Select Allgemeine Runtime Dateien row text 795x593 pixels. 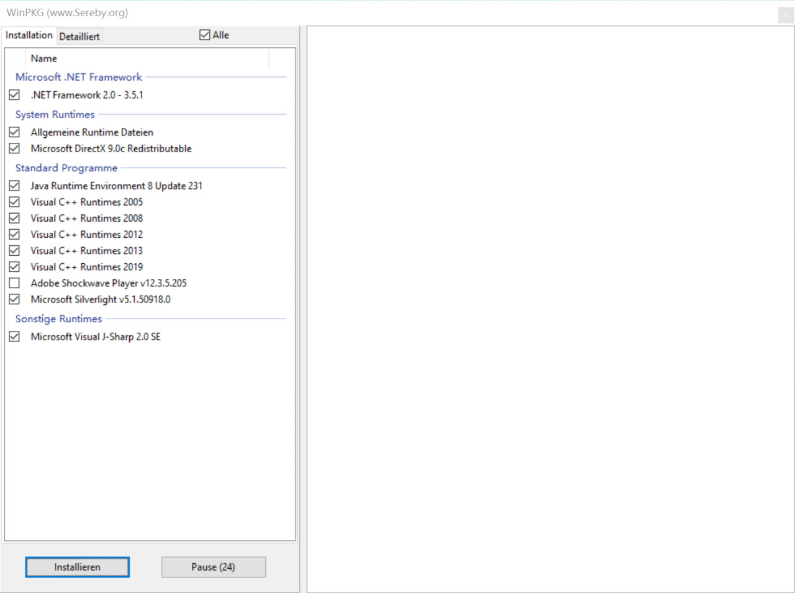pyautogui.click(x=92, y=132)
